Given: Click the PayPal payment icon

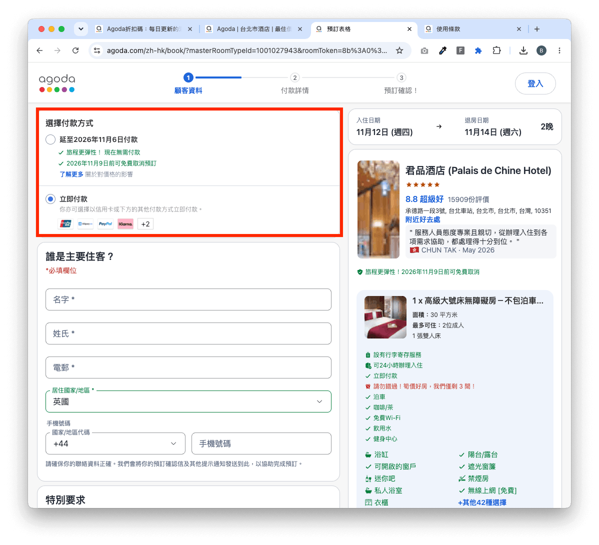Looking at the screenshot, I should pyautogui.click(x=105, y=224).
